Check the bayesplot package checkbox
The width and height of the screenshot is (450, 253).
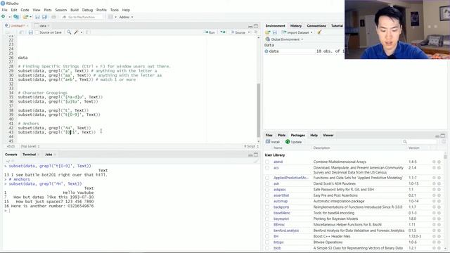click(x=267, y=219)
